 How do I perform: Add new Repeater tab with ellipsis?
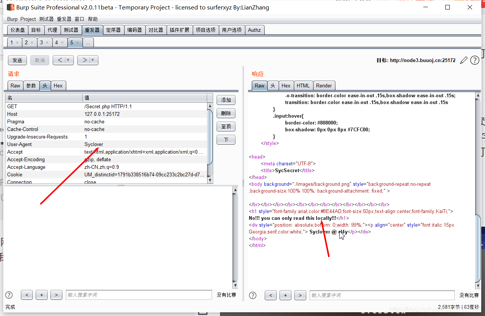(88, 43)
